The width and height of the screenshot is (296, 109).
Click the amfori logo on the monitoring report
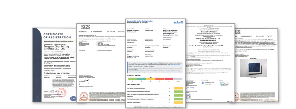point(178,22)
